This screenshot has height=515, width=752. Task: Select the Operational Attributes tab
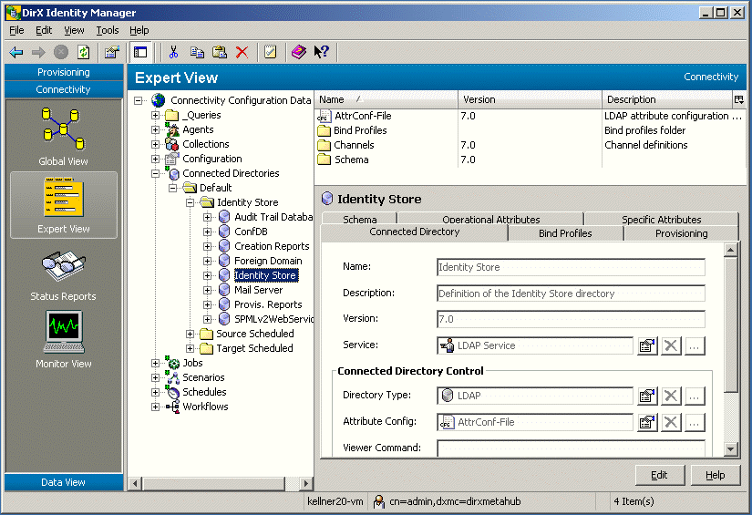click(x=490, y=220)
